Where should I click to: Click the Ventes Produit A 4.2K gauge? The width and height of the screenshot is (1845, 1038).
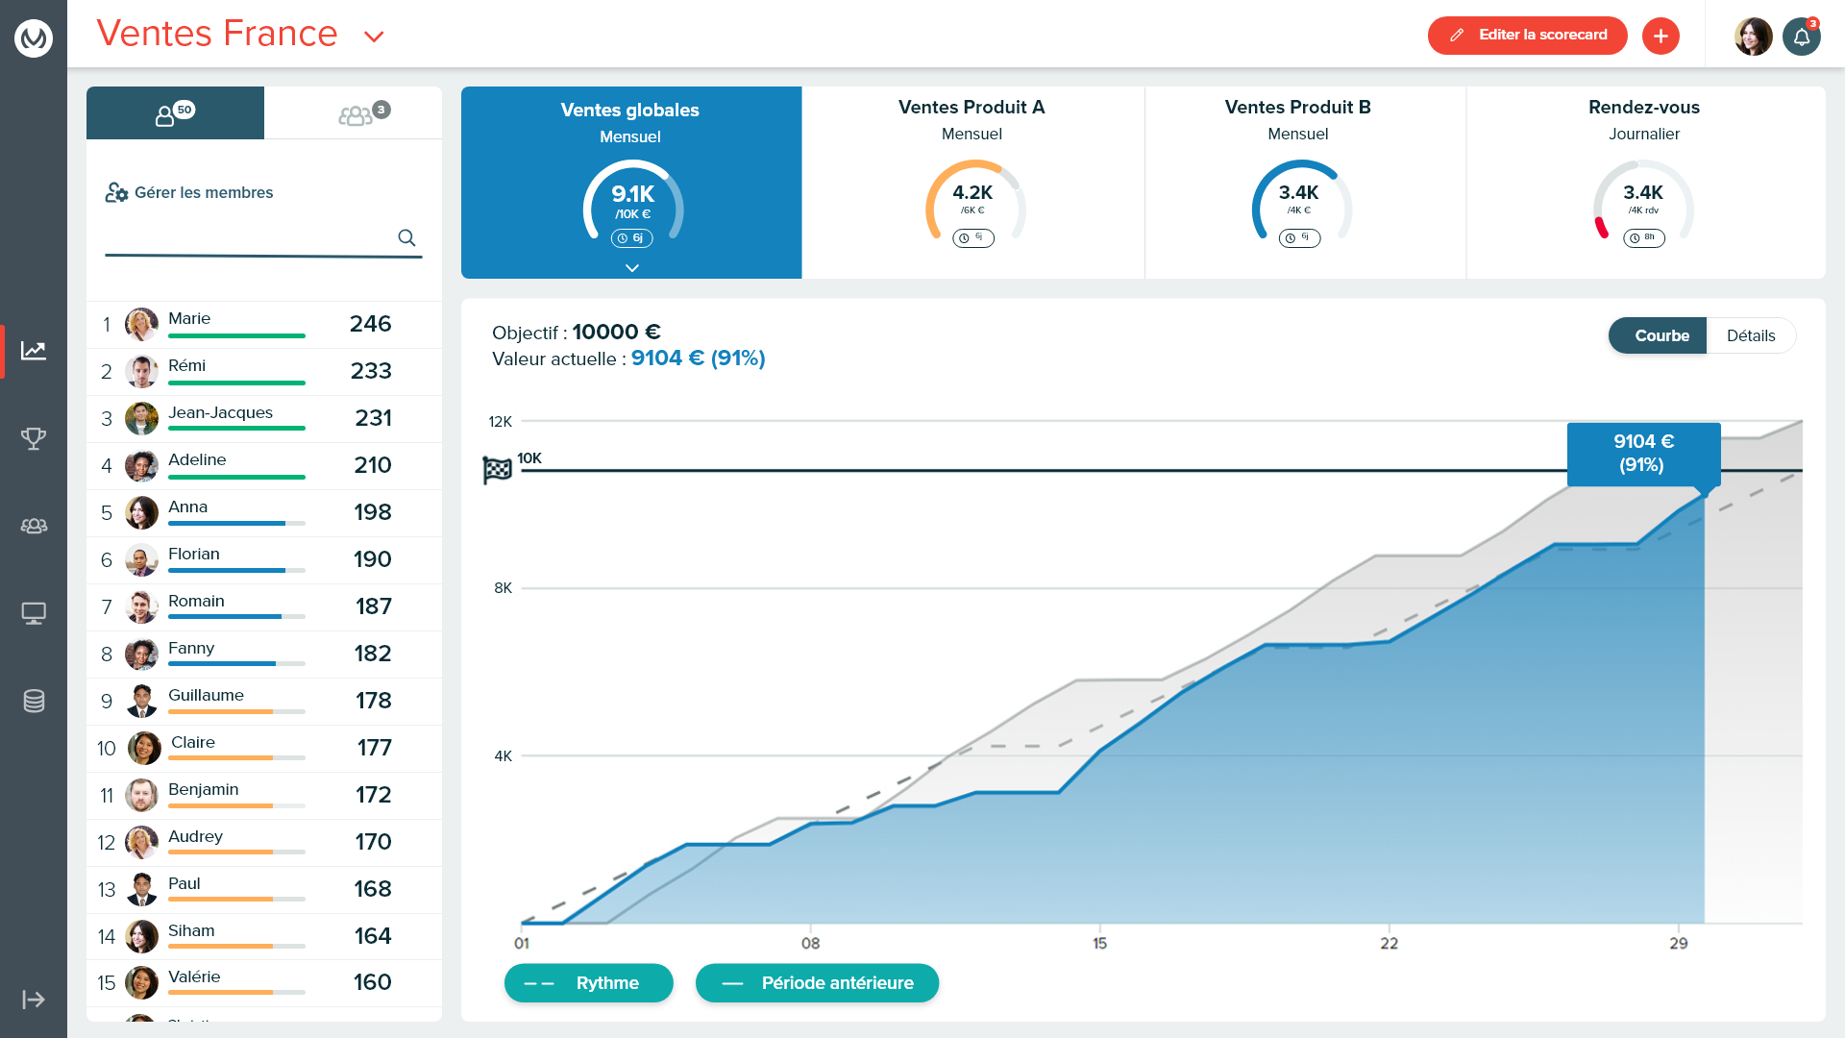click(973, 202)
